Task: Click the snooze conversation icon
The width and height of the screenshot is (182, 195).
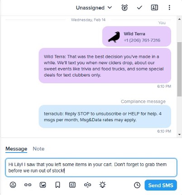Action: (125, 8)
